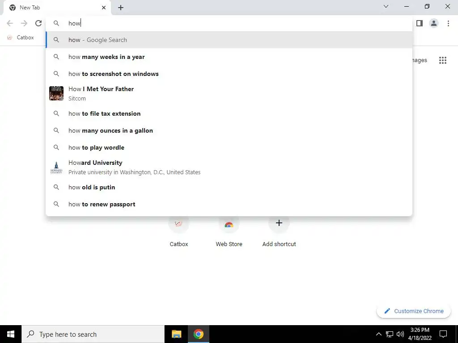The width and height of the screenshot is (458, 343).
Task: Click magnifier icon in the address bar
Action: (x=56, y=23)
